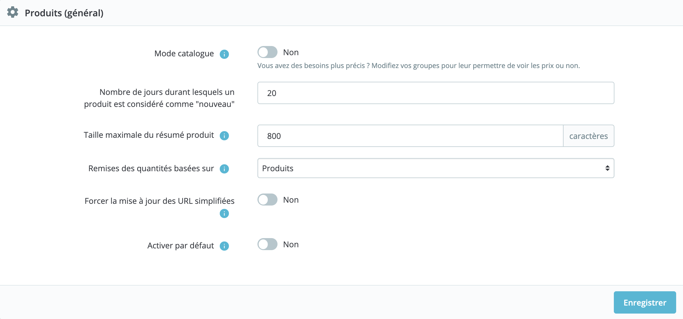Screen dimensions: 683x319
Task: Click info icon for Remises des quantités basées sur
Action: tap(224, 169)
